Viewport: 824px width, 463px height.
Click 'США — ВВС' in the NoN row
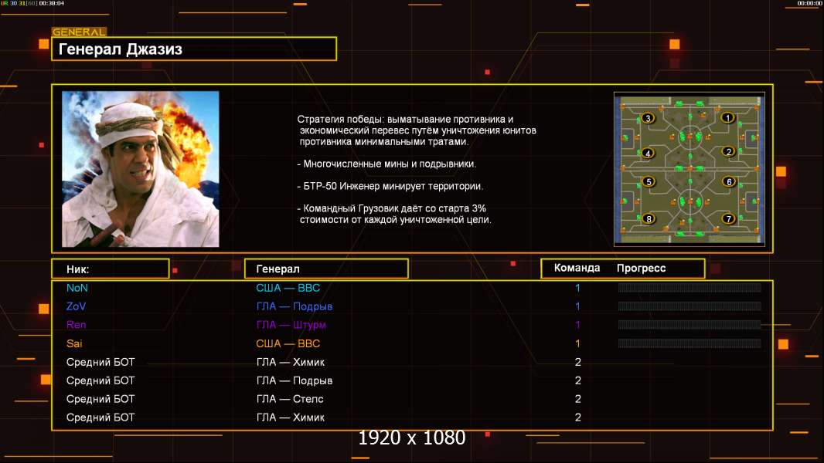tap(288, 288)
